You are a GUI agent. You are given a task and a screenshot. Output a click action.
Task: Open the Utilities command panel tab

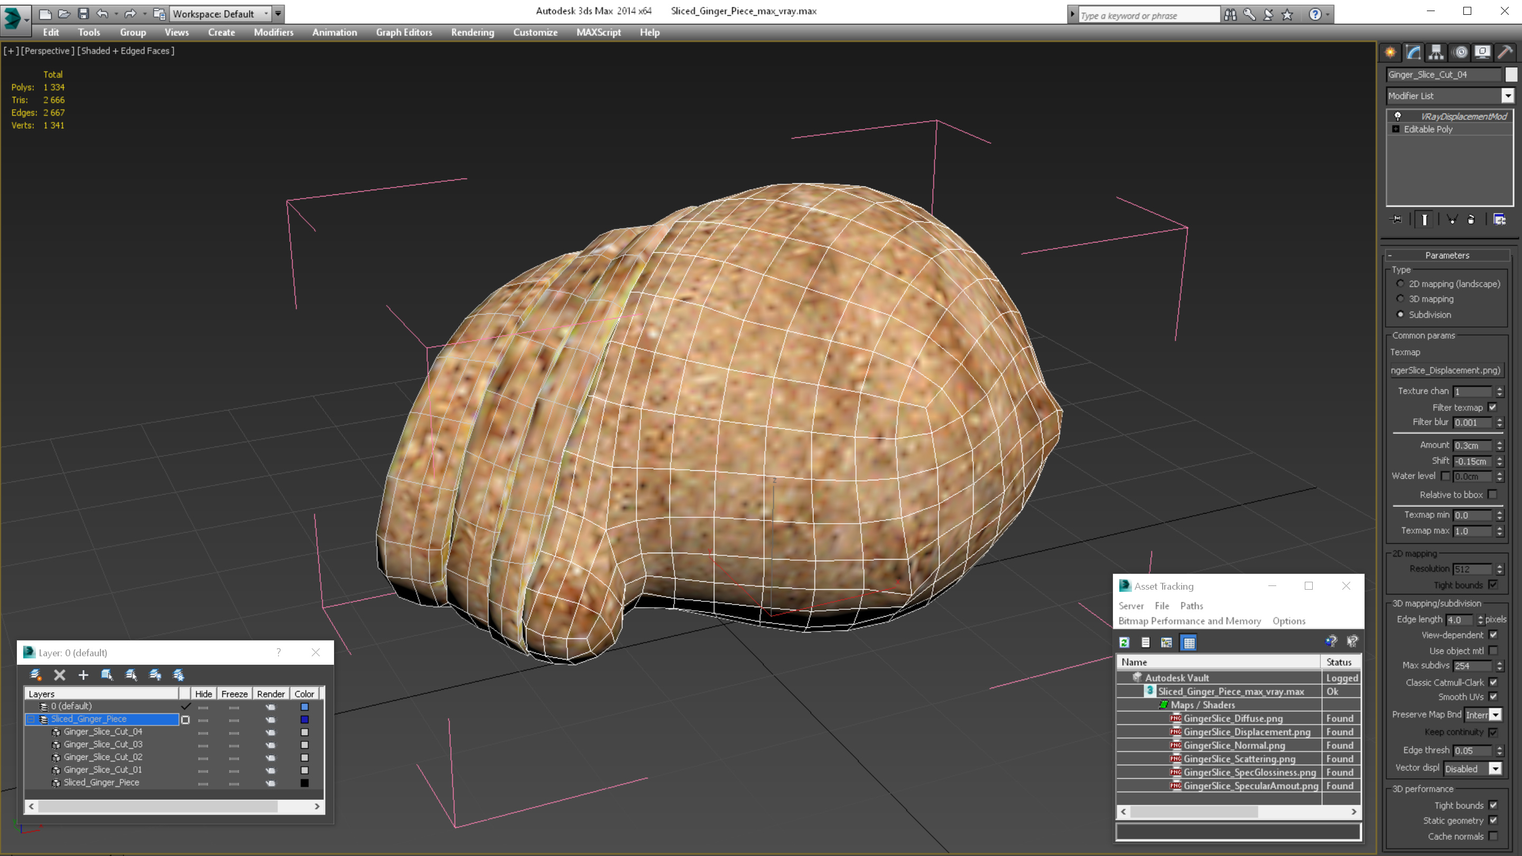[x=1505, y=53]
